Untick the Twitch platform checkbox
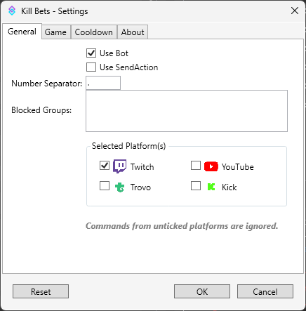 tap(105, 165)
